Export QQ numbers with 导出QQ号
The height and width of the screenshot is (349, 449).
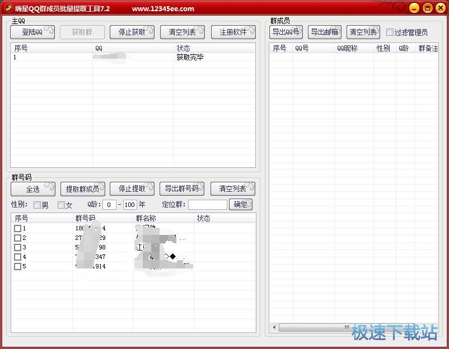pos(286,32)
